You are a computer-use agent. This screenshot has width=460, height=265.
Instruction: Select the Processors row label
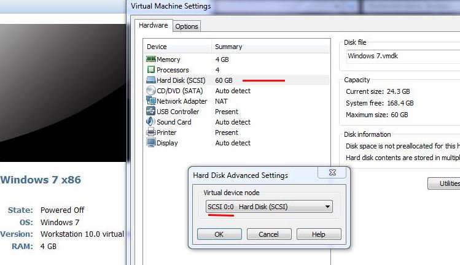pyautogui.click(x=173, y=70)
